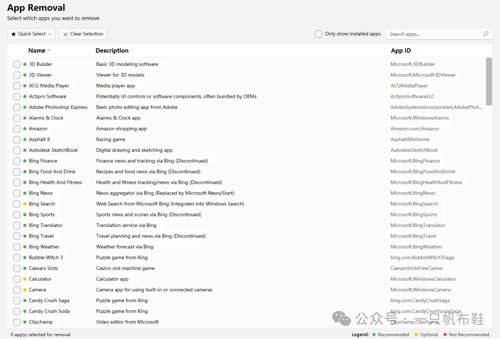
Task: Click Weather forecast via Bing description
Action: click(x=125, y=247)
